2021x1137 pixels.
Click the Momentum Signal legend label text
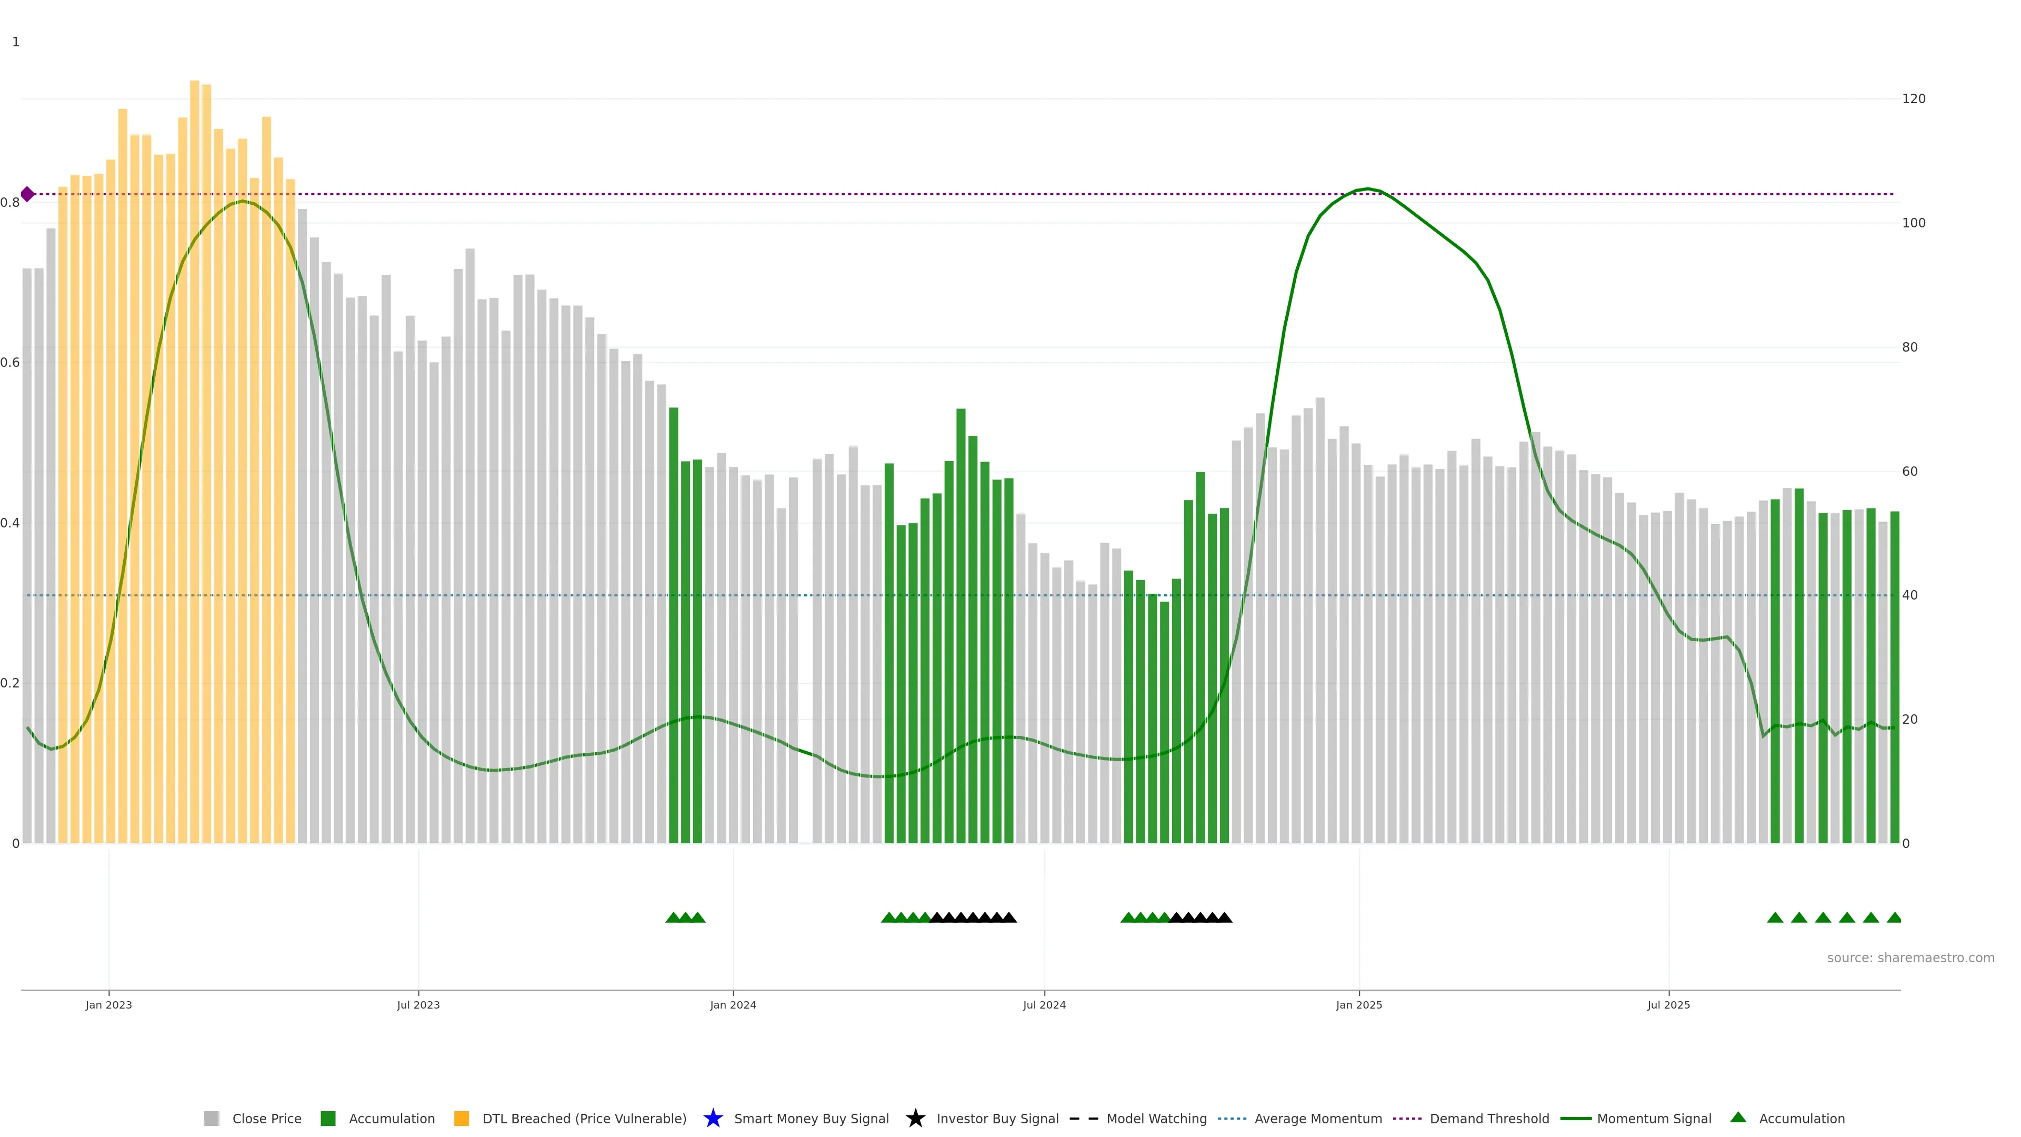1654,1118
